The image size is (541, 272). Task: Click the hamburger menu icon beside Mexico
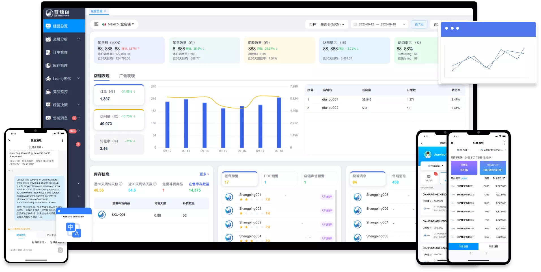coord(96,24)
